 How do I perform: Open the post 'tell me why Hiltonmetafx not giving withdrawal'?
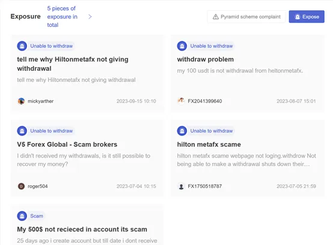(73, 64)
